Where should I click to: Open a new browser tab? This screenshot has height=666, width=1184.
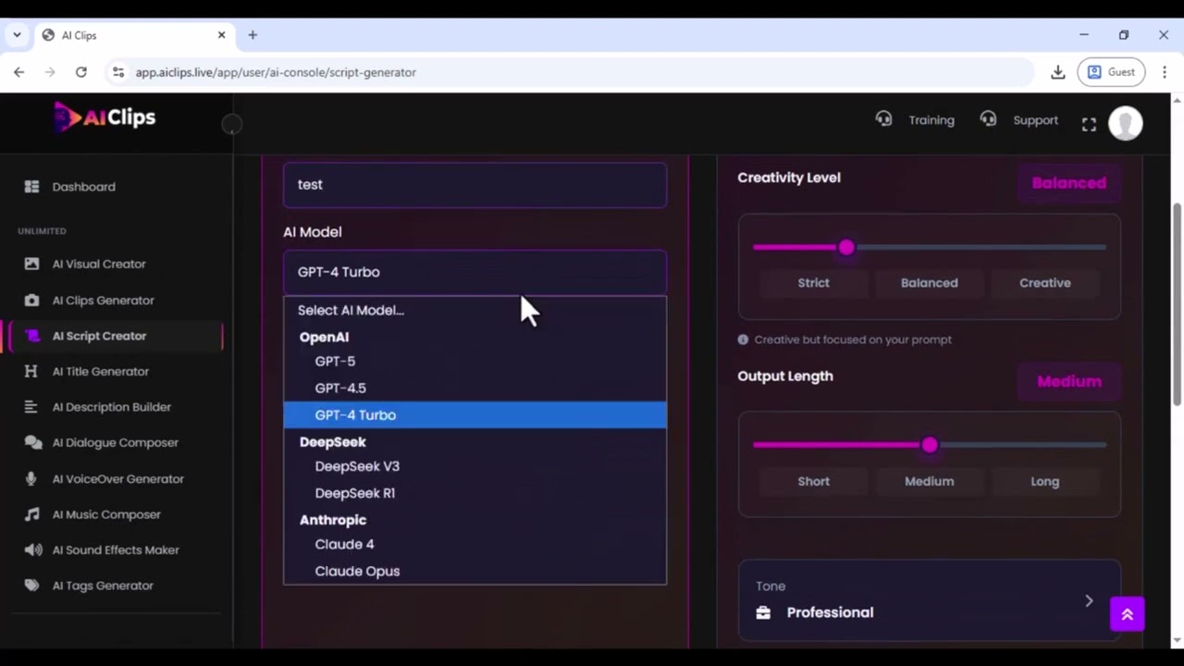coord(253,35)
